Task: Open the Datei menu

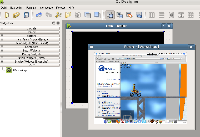Action: coord(4,8)
